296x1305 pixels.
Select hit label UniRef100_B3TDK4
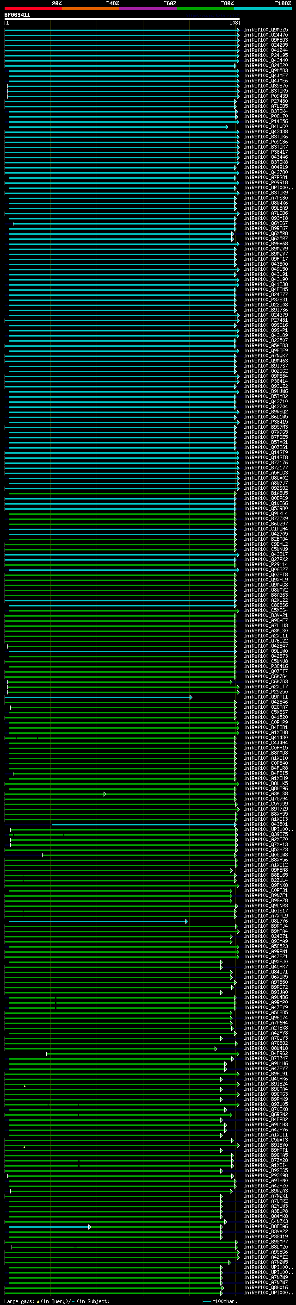(x=265, y=112)
